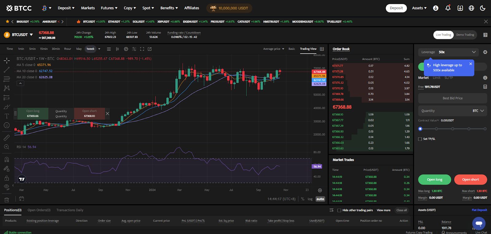
Task: Expand the Copy menu
Action: pos(130,8)
